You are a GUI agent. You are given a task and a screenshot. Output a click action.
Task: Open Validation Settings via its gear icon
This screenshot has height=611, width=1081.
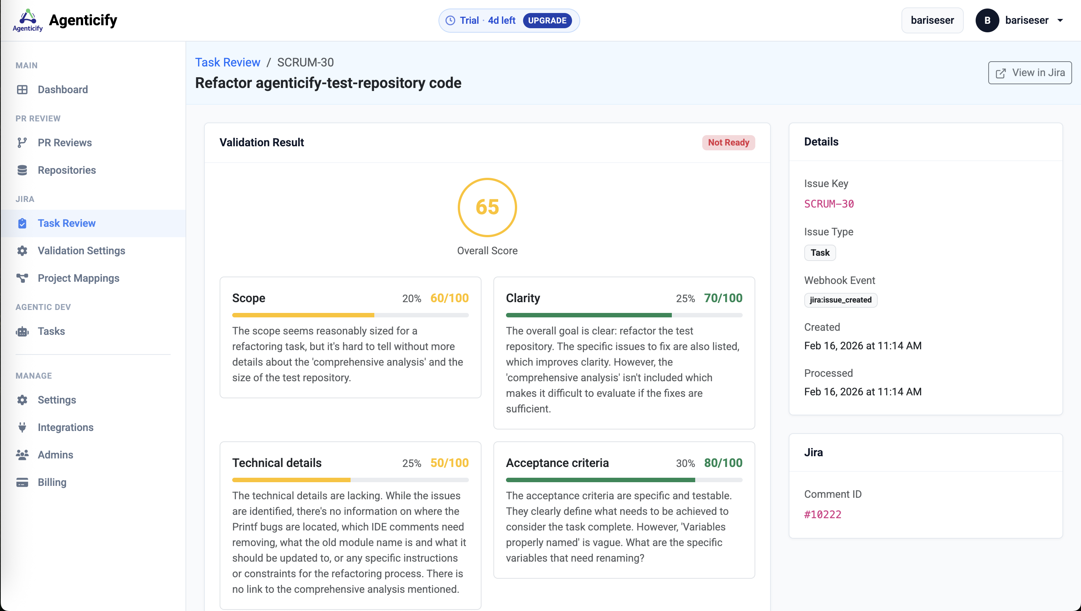coord(22,251)
